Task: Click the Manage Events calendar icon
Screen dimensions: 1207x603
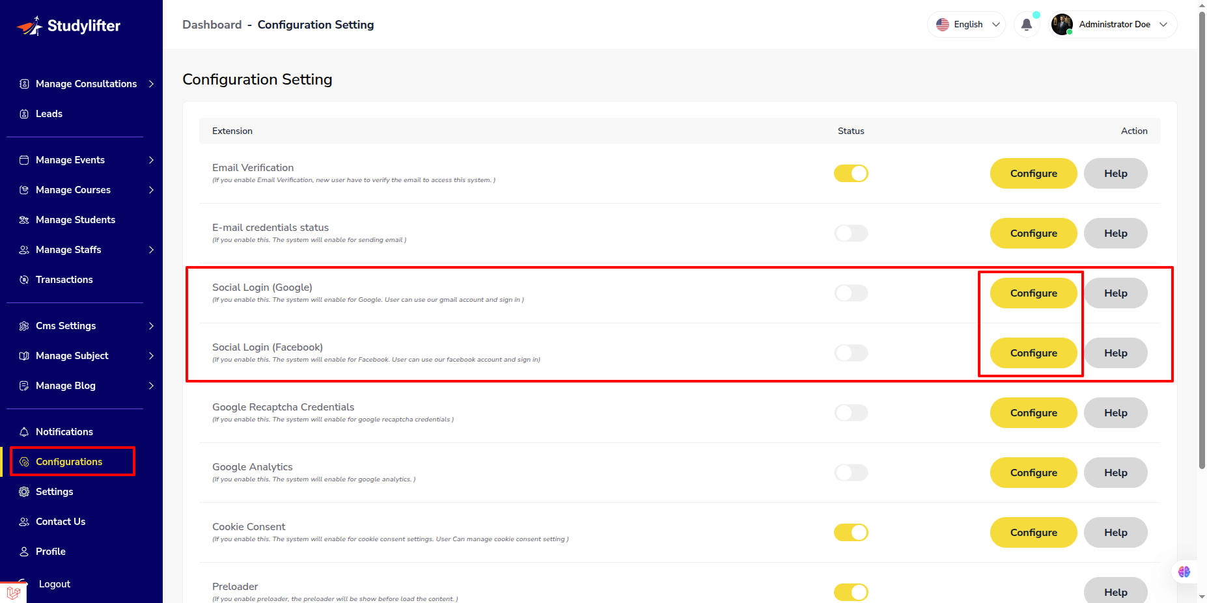Action: coord(24,160)
